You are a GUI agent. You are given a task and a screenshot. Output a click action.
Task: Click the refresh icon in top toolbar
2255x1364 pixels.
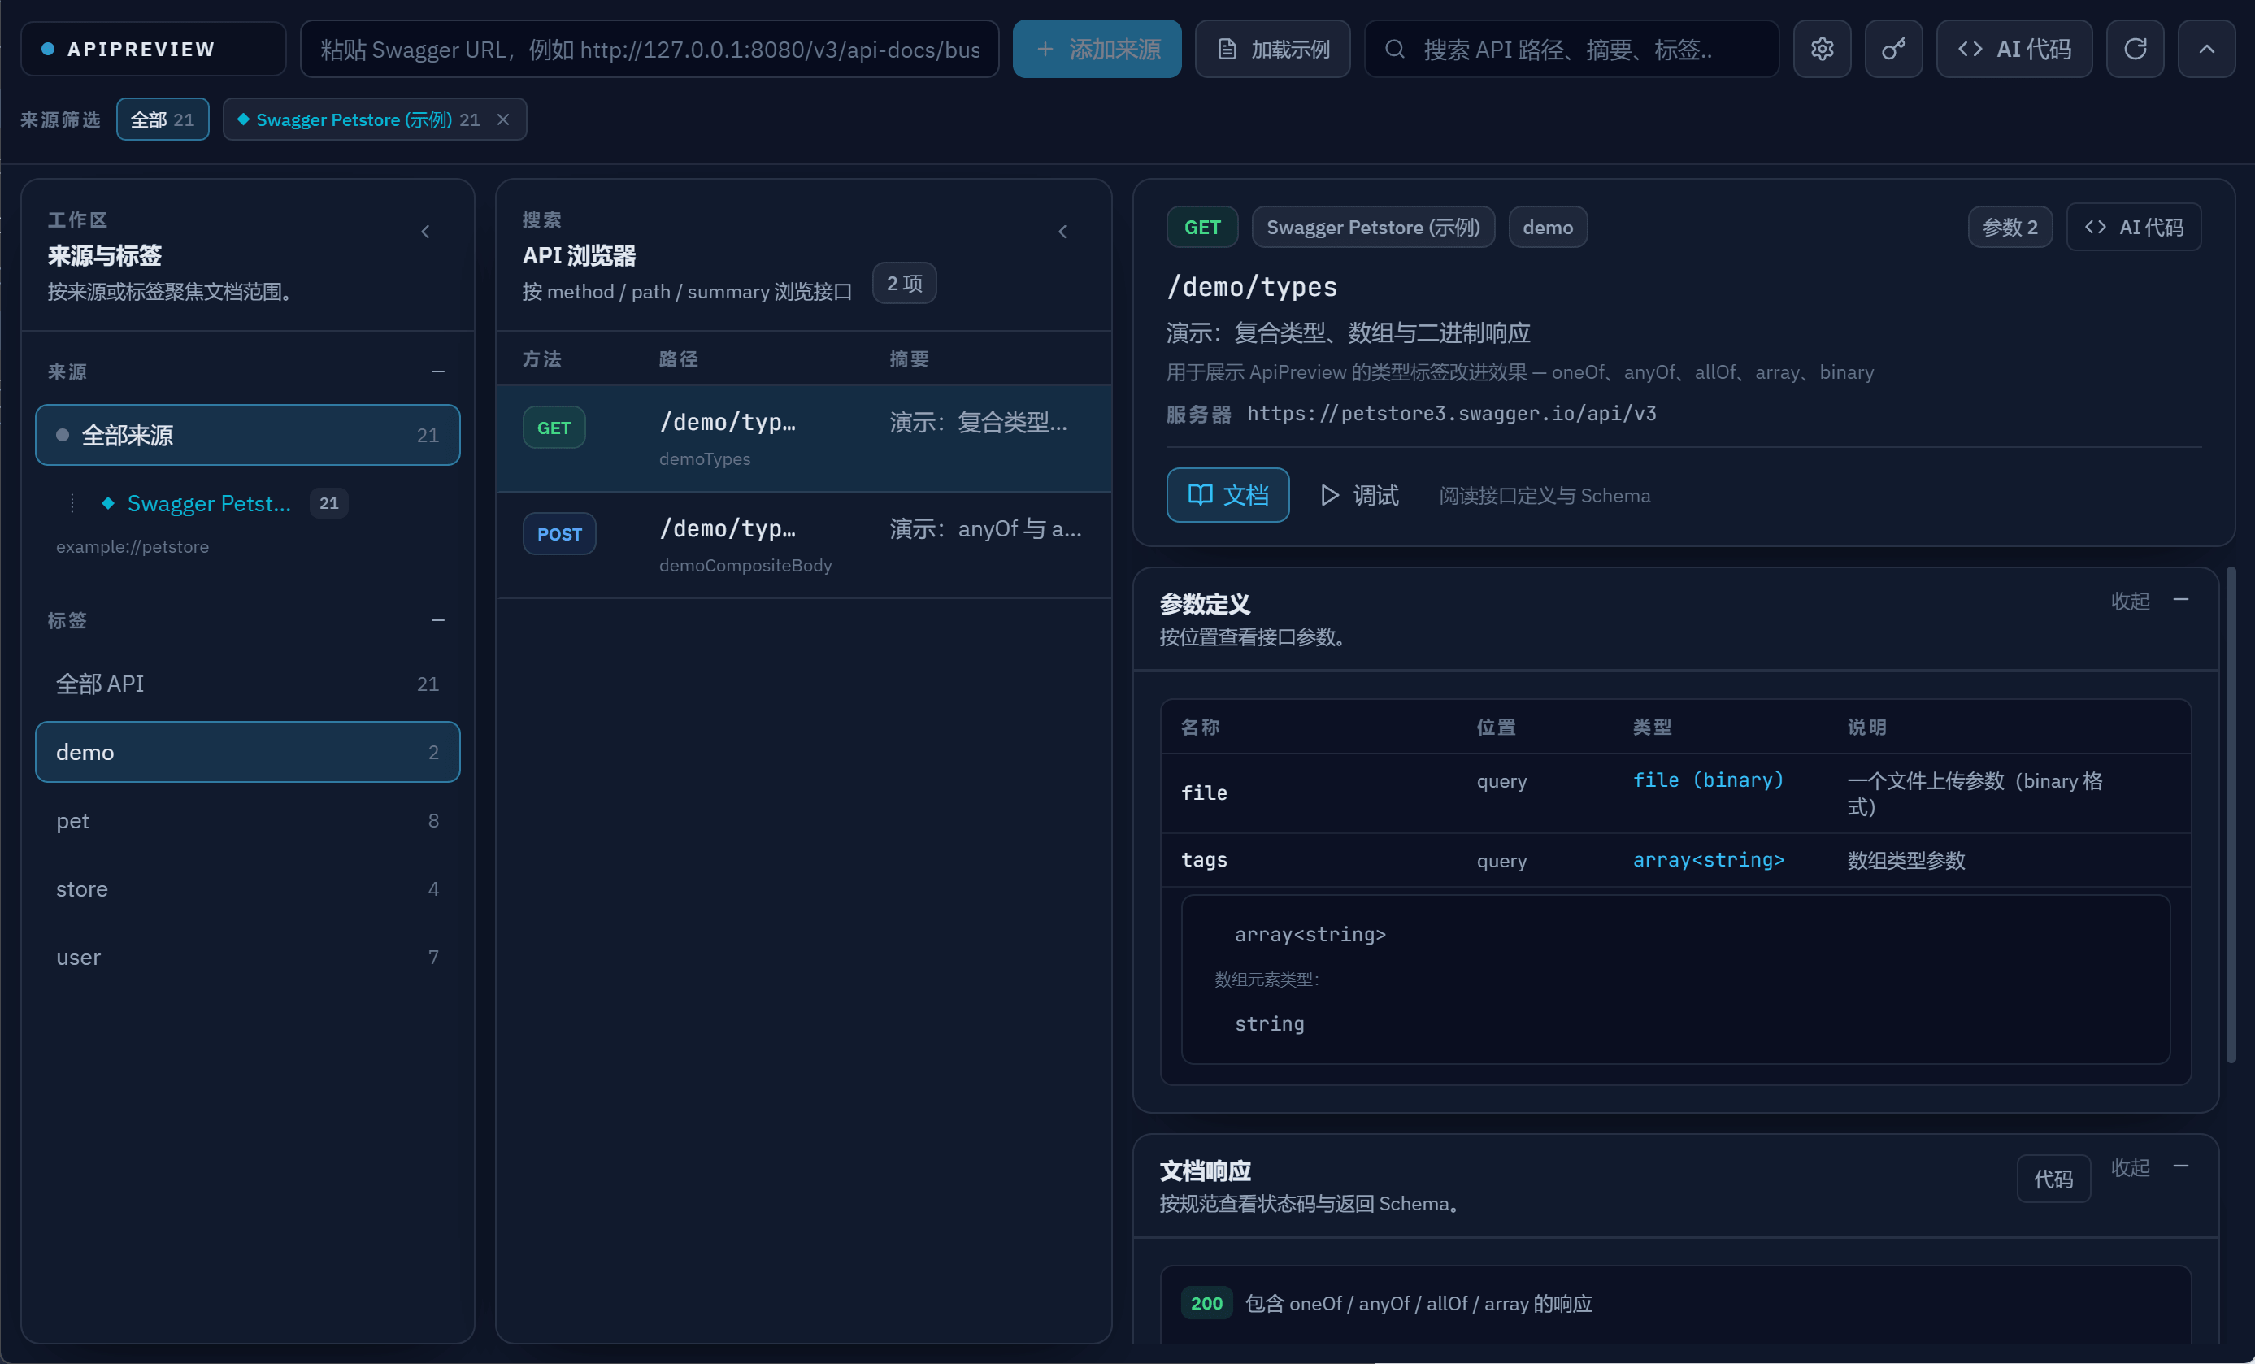[2136, 49]
